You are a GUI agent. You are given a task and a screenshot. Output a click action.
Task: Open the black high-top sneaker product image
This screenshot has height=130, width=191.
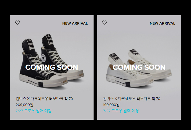52,61
